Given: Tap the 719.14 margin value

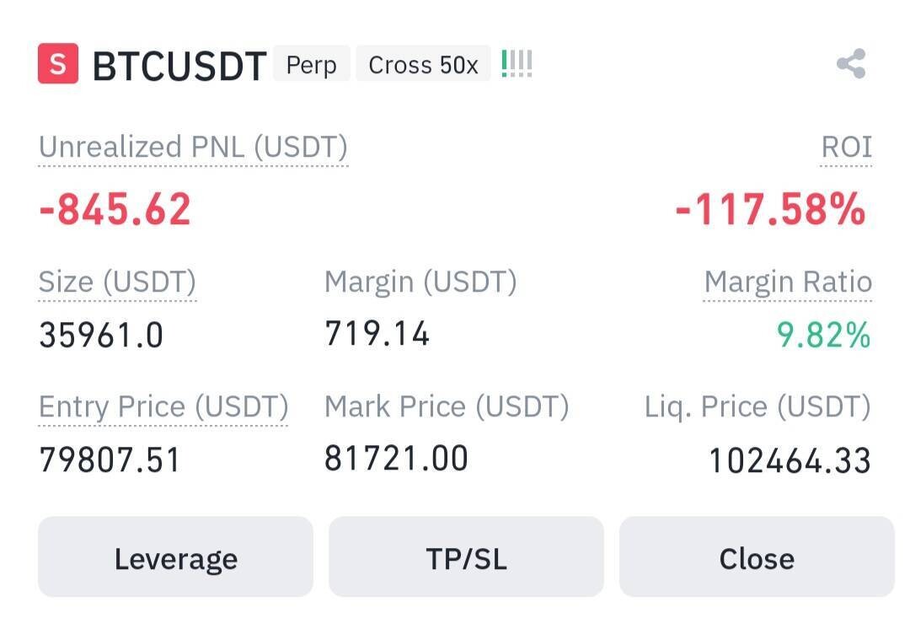Looking at the screenshot, I should point(377,334).
